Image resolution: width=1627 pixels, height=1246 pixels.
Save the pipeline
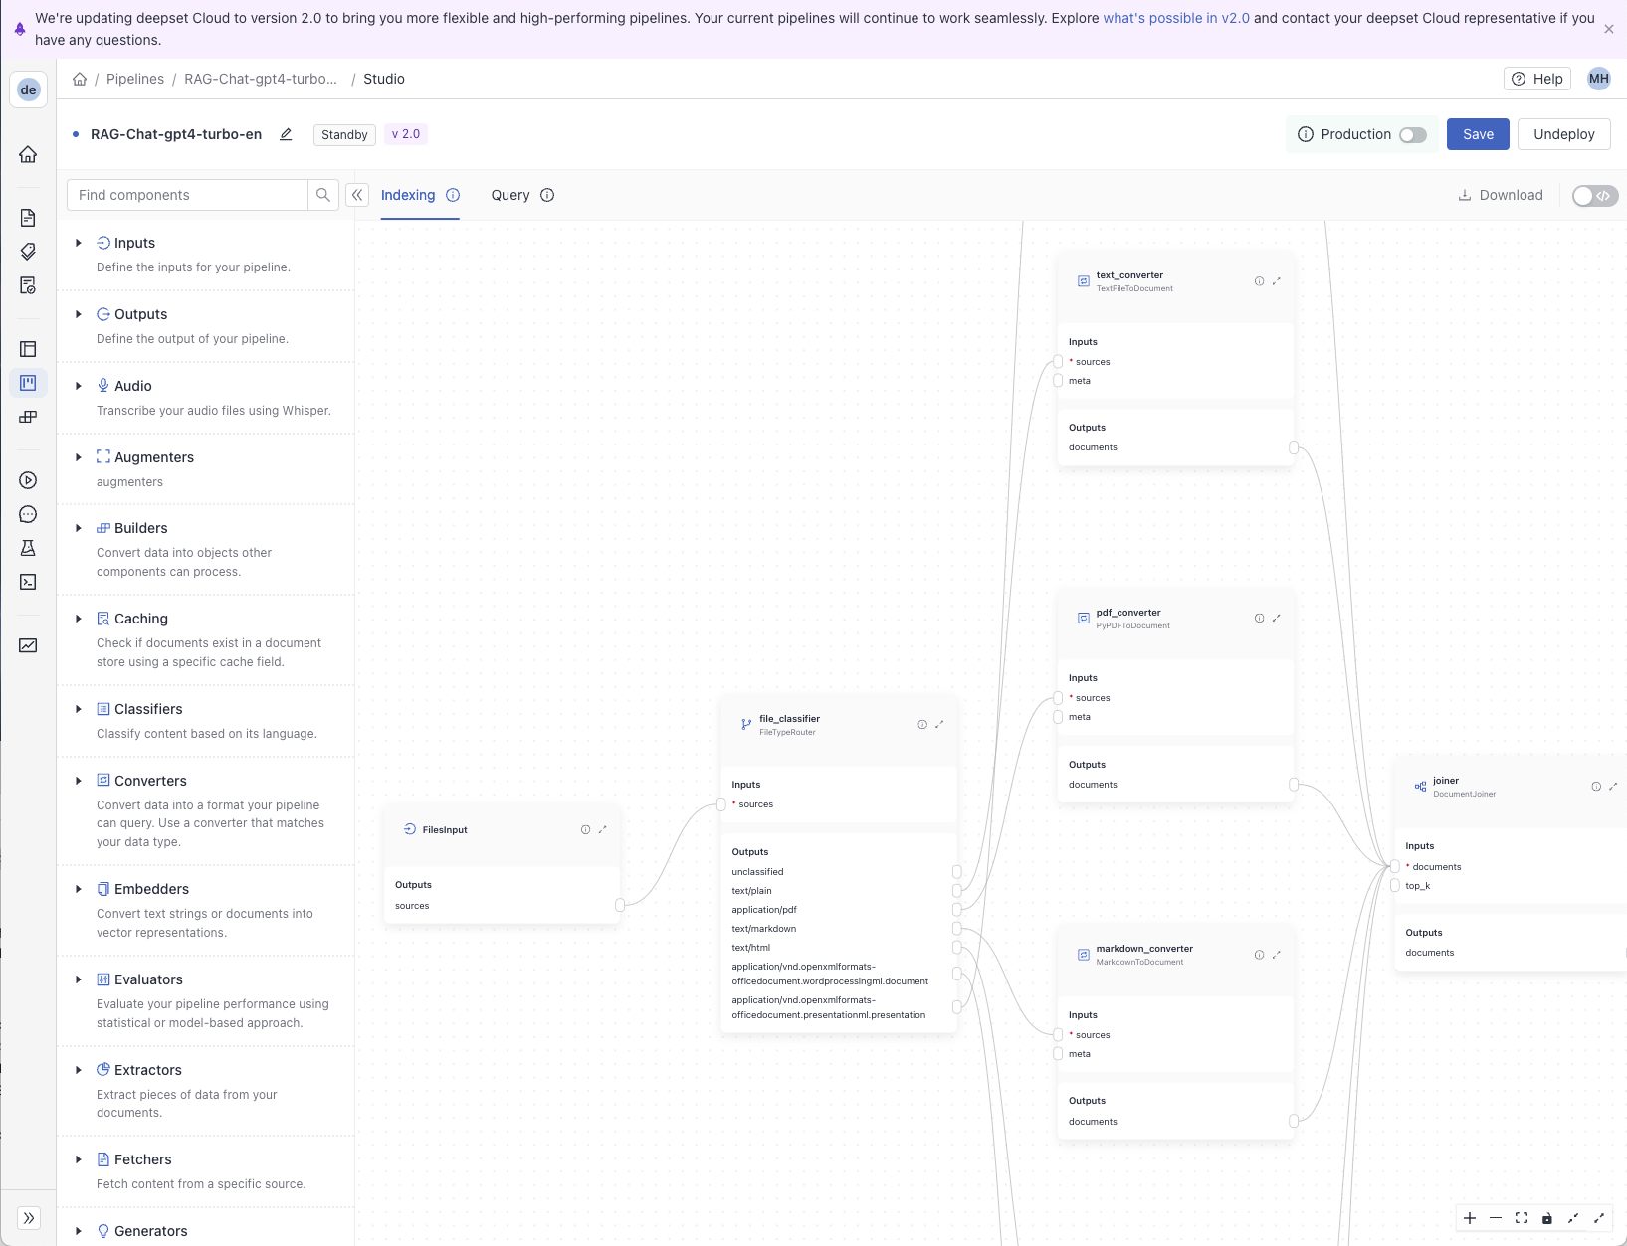point(1478,134)
